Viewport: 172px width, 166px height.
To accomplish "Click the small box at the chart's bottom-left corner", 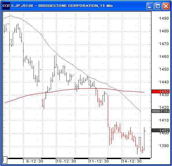I will pyautogui.click(x=5, y=160).
